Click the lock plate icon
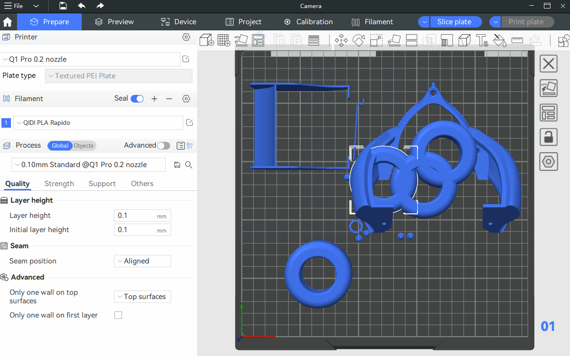 click(x=549, y=137)
